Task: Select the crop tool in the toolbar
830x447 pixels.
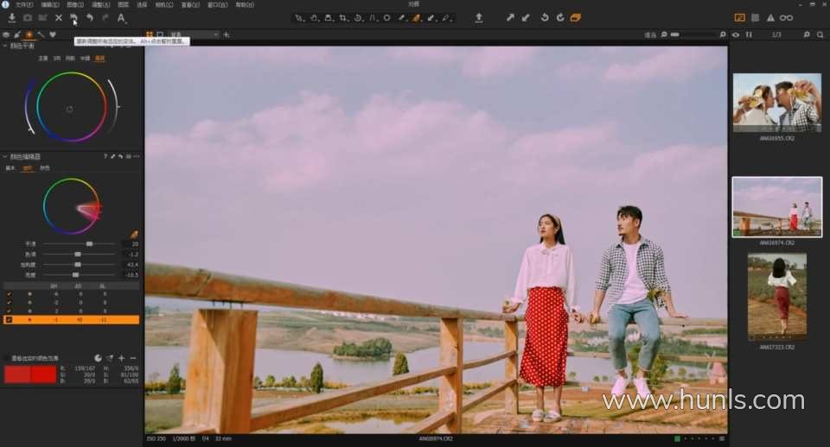Action: [343, 17]
